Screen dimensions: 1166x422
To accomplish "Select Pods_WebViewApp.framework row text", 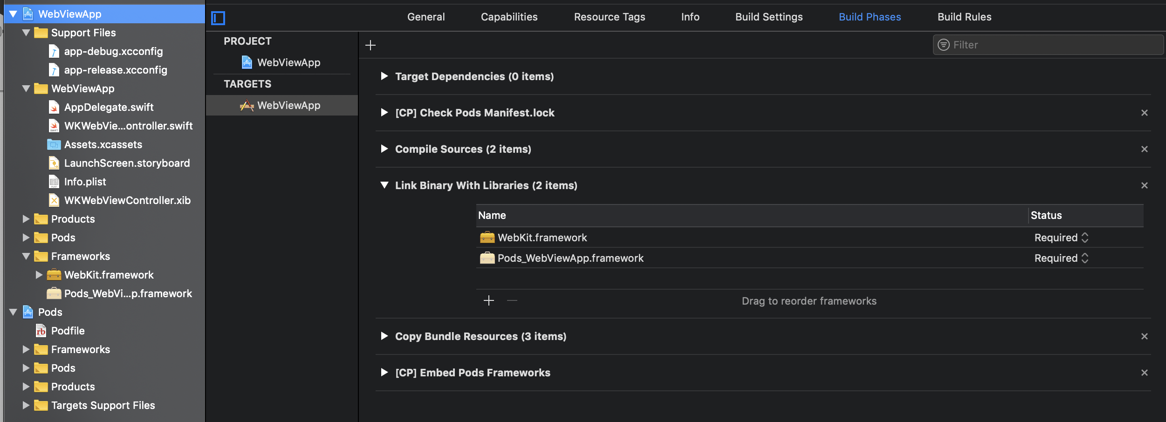I will [x=570, y=258].
